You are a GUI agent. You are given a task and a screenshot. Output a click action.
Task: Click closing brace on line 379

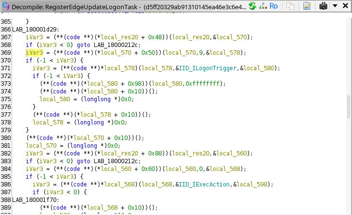[x=27, y=130]
